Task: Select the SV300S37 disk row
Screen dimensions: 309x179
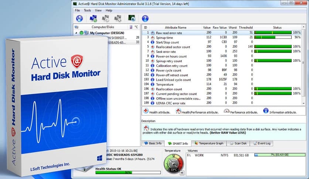Action: (124, 38)
